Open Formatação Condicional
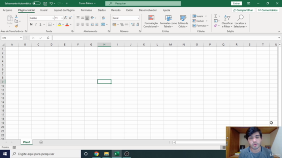The width and height of the screenshot is (282, 158). (x=151, y=22)
